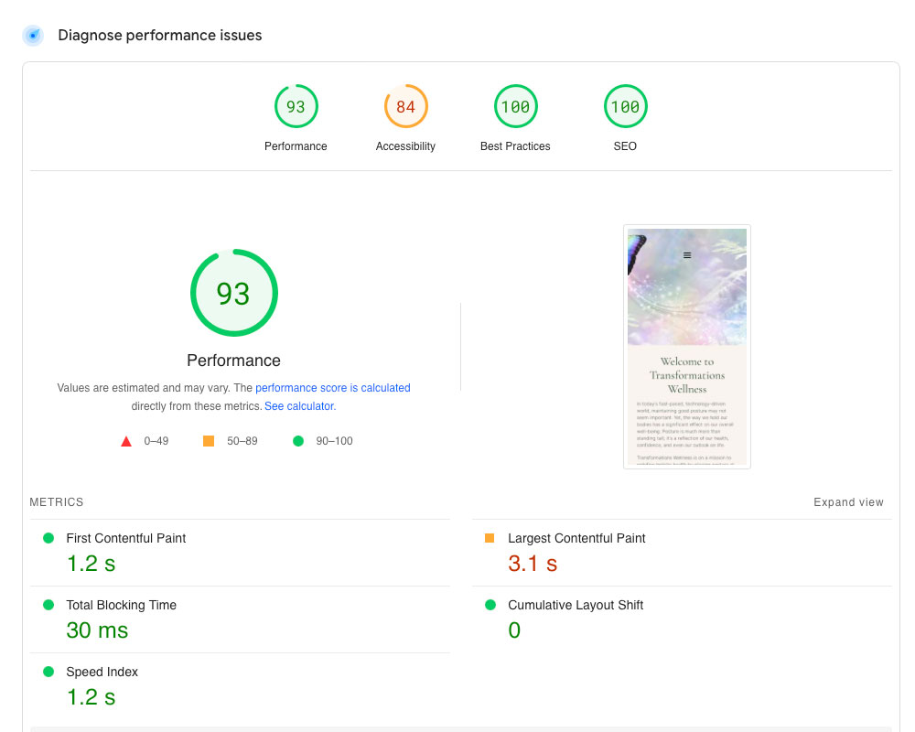Viewport: 915px width, 732px height.
Task: Jump to the Best Practices category label
Action: [x=515, y=146]
